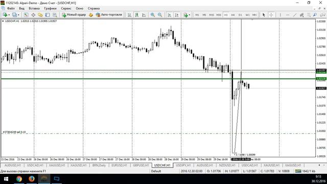Click the Новый ордер button

point(74,15)
